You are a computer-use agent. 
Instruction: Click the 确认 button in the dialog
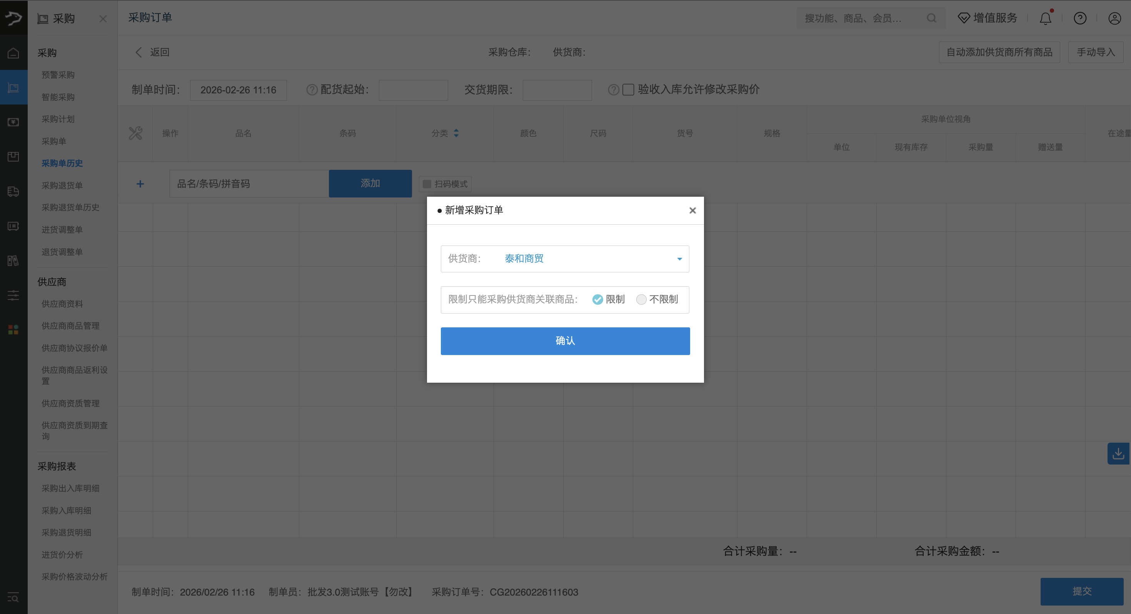[565, 341]
